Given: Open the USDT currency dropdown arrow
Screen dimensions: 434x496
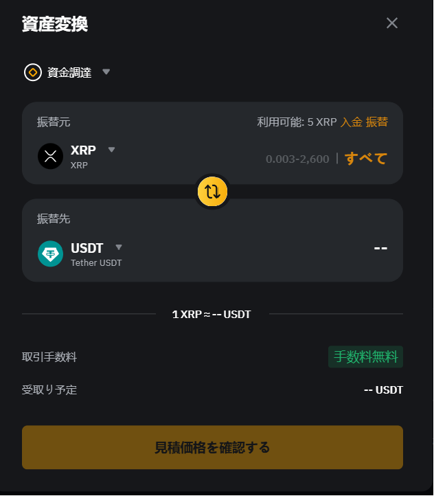Looking at the screenshot, I should coord(118,247).
